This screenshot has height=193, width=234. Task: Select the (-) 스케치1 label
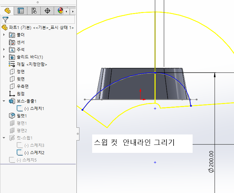34,108
